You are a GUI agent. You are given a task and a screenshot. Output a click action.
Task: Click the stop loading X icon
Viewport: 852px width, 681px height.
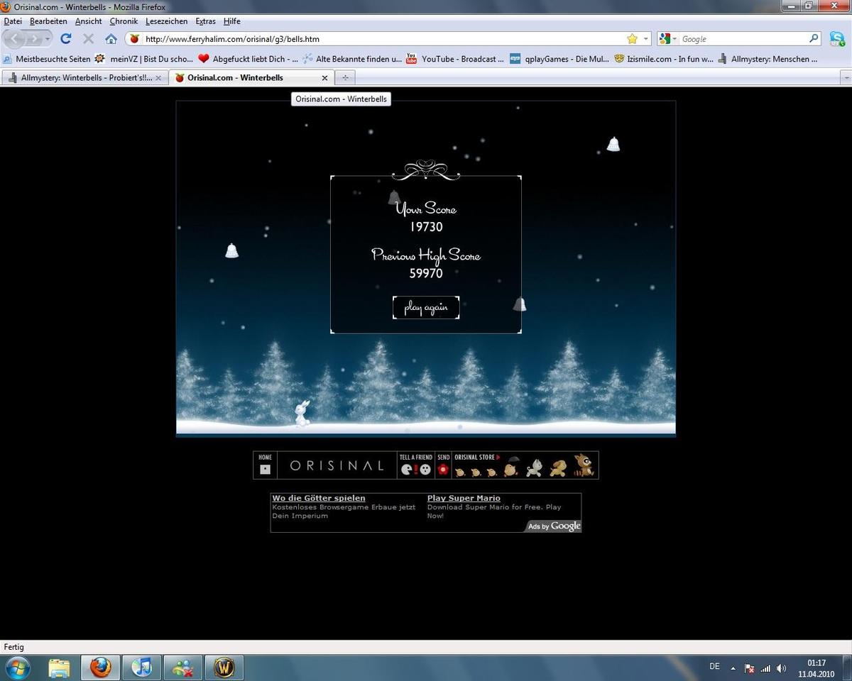point(89,39)
